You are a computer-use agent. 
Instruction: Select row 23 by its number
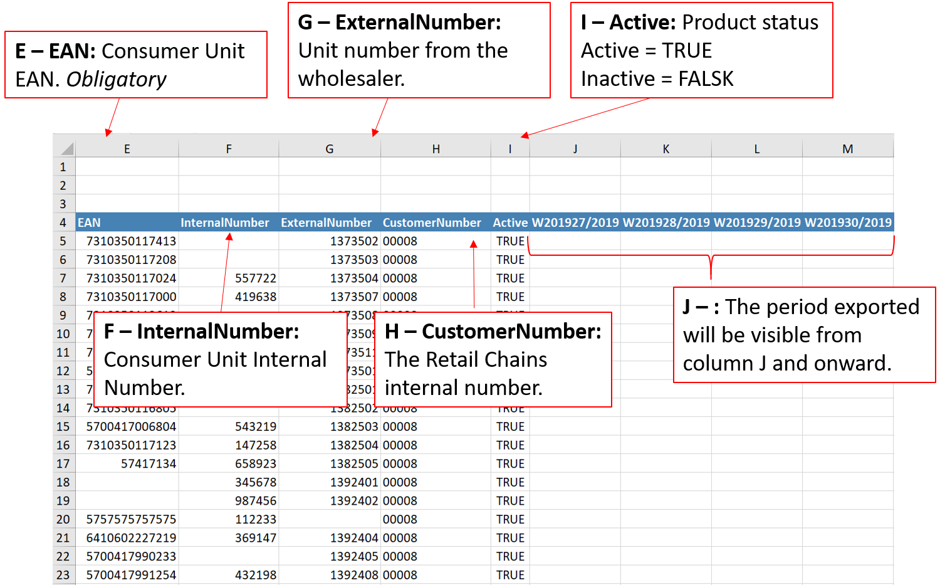pyautogui.click(x=63, y=575)
